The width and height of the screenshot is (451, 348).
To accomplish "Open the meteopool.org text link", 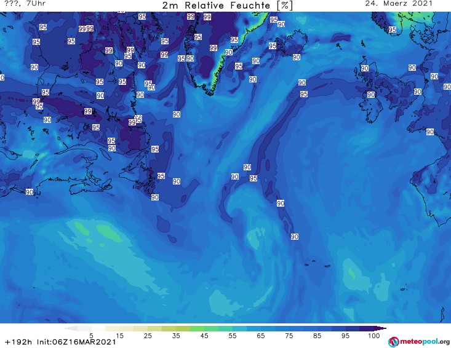I will pos(425,342).
